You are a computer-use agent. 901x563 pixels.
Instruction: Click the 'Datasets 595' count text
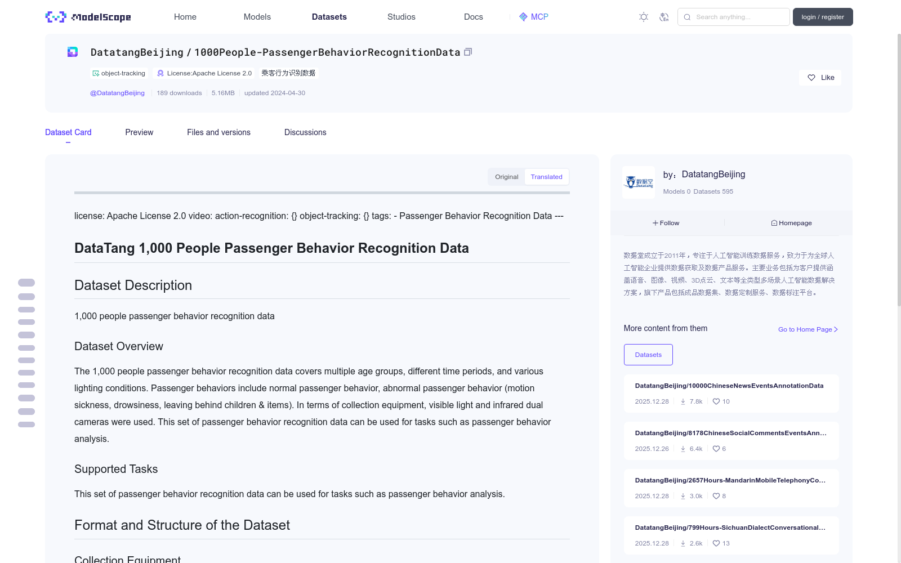tap(713, 191)
